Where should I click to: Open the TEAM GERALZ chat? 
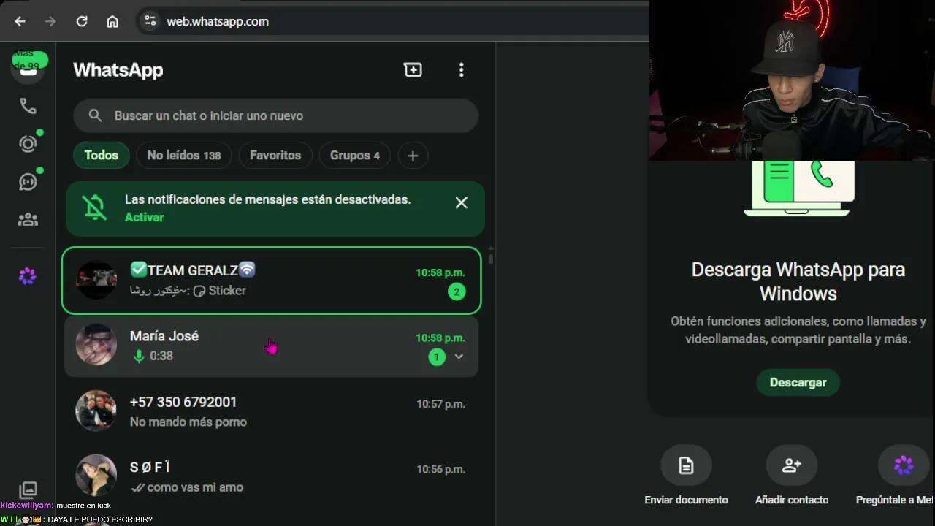click(x=272, y=281)
